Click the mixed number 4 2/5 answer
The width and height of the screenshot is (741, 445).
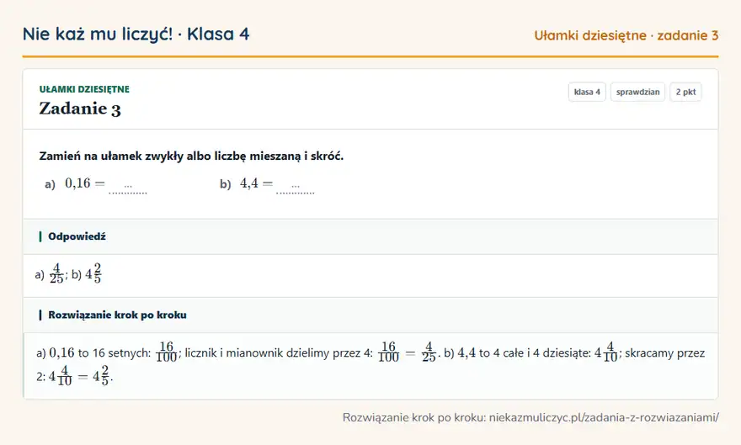(x=93, y=273)
